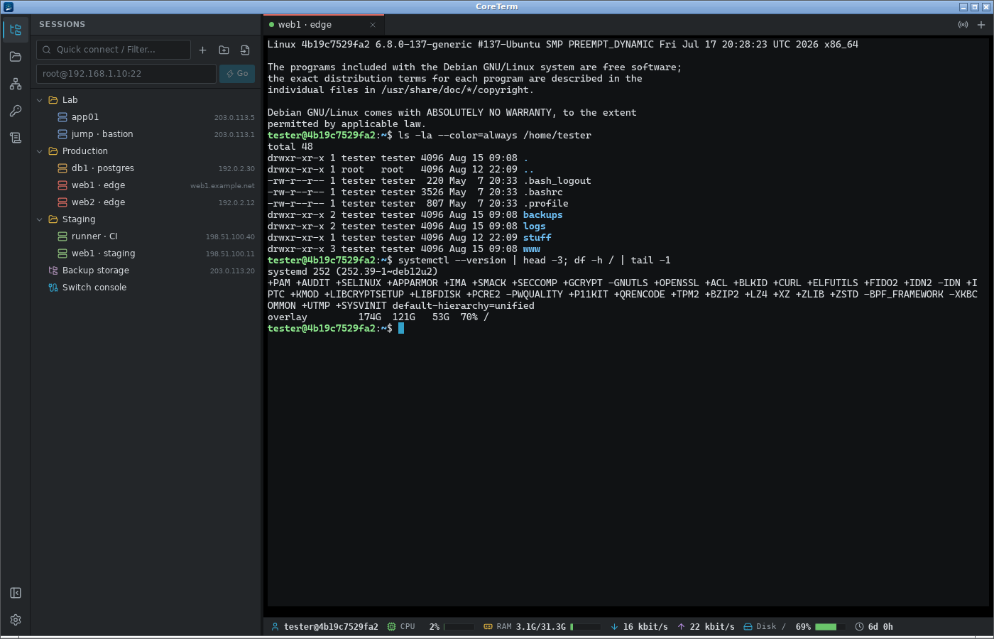Open the SSH keys manager icon
Screen dimensions: 994x639
16,111
